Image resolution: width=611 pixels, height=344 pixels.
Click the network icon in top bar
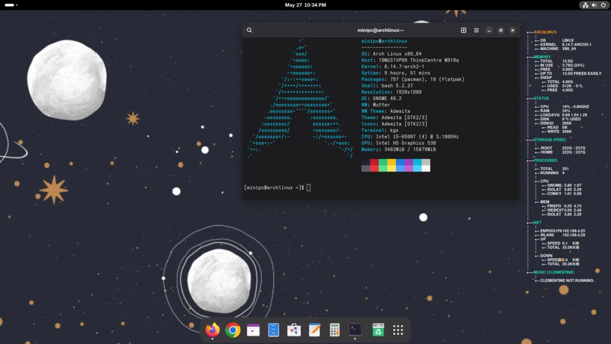585,5
